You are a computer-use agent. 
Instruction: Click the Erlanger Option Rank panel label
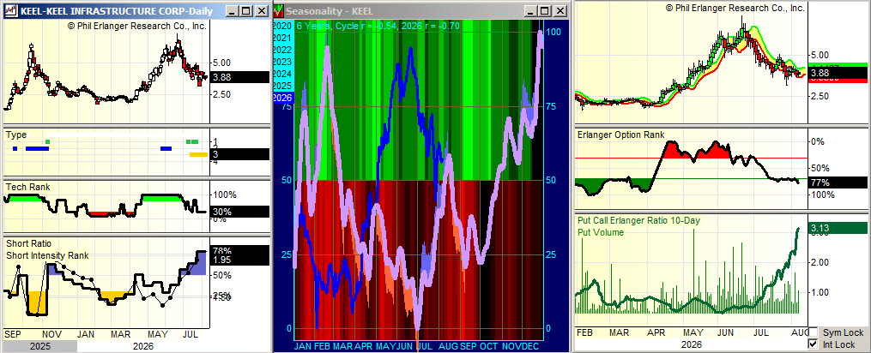(620, 135)
